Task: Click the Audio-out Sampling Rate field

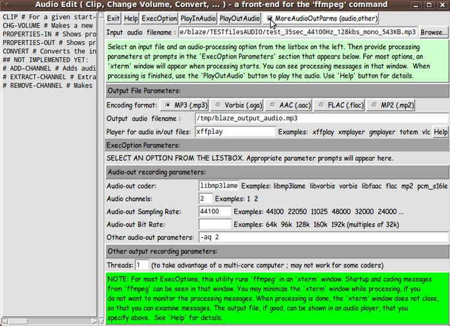Action: [x=215, y=212]
